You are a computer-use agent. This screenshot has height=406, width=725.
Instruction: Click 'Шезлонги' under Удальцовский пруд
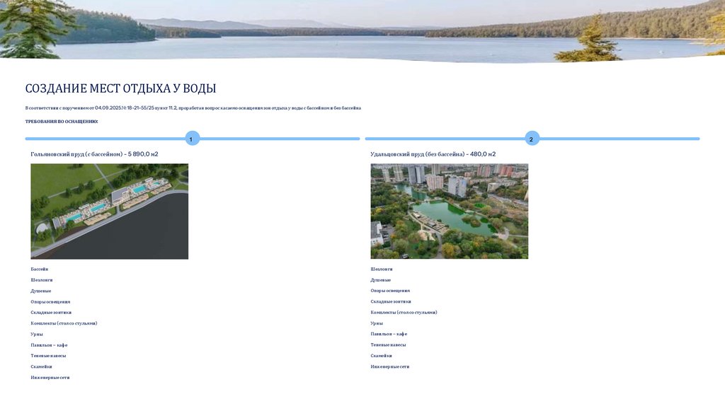[x=382, y=269]
